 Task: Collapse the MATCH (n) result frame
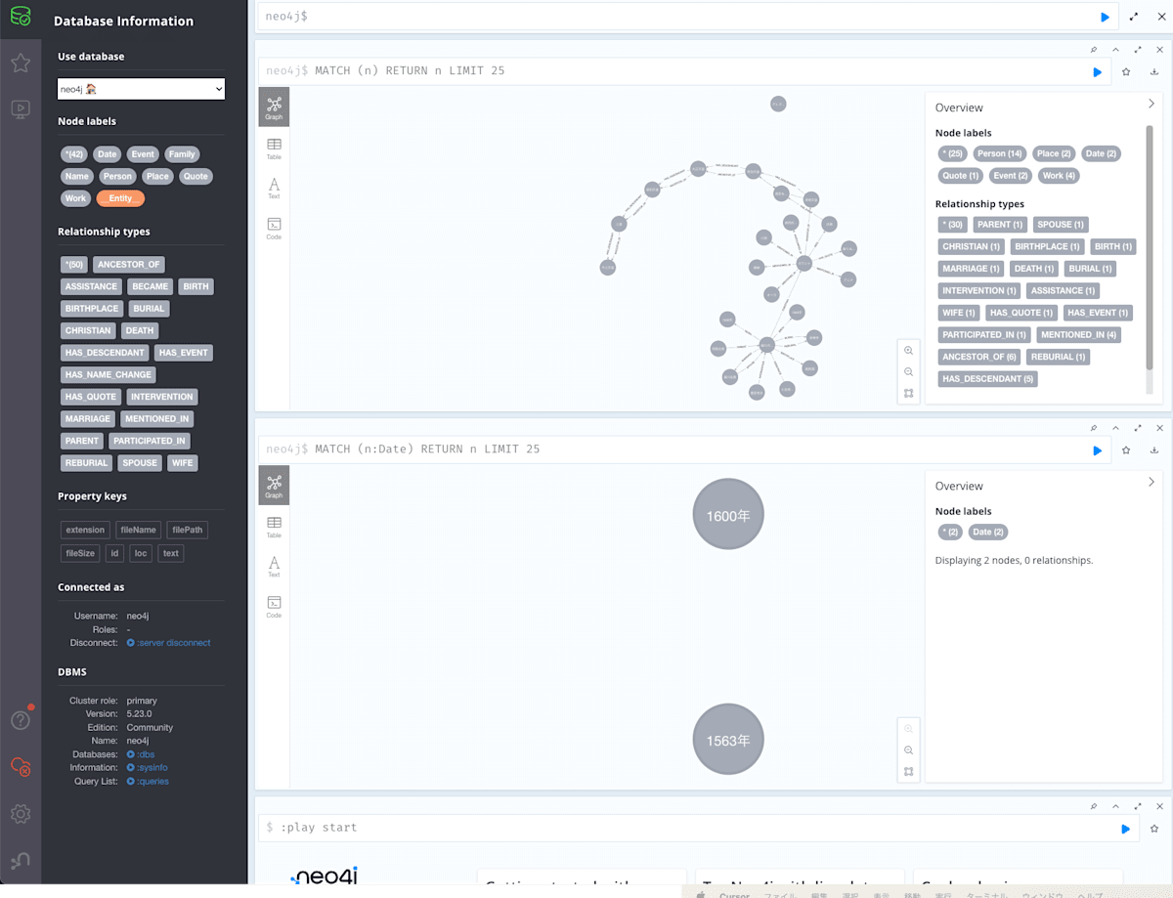(x=1115, y=49)
